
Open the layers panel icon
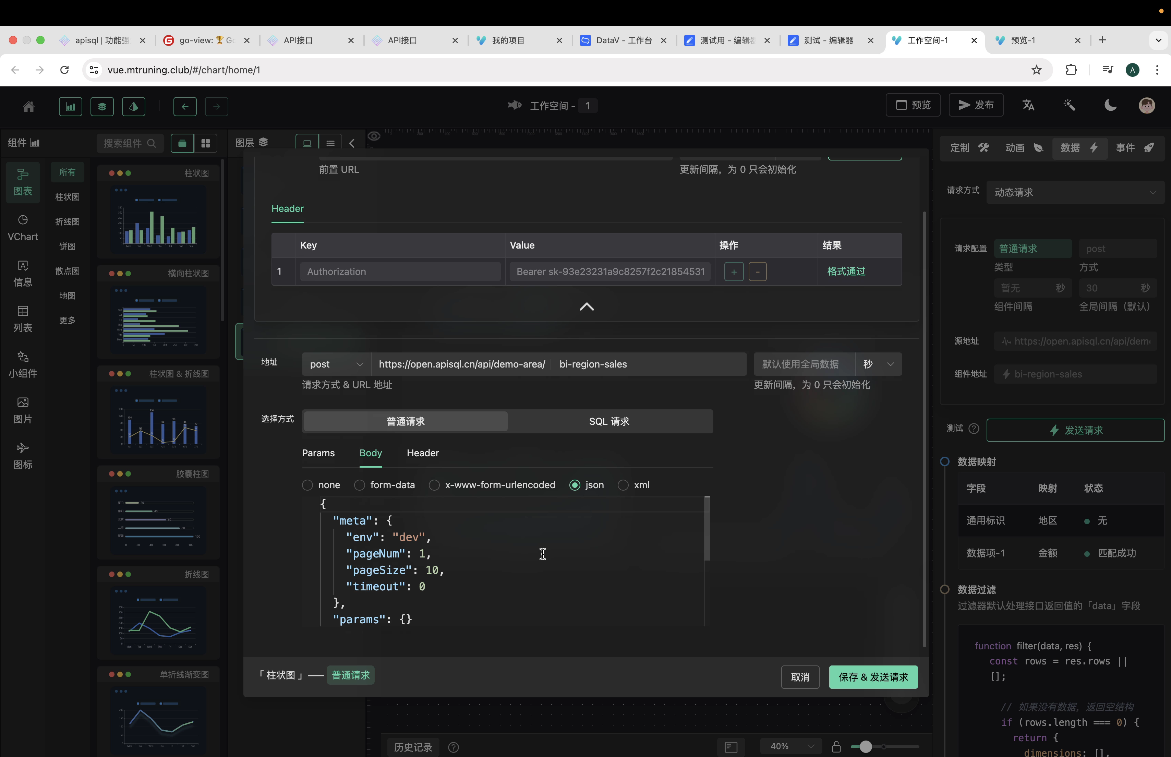click(102, 106)
